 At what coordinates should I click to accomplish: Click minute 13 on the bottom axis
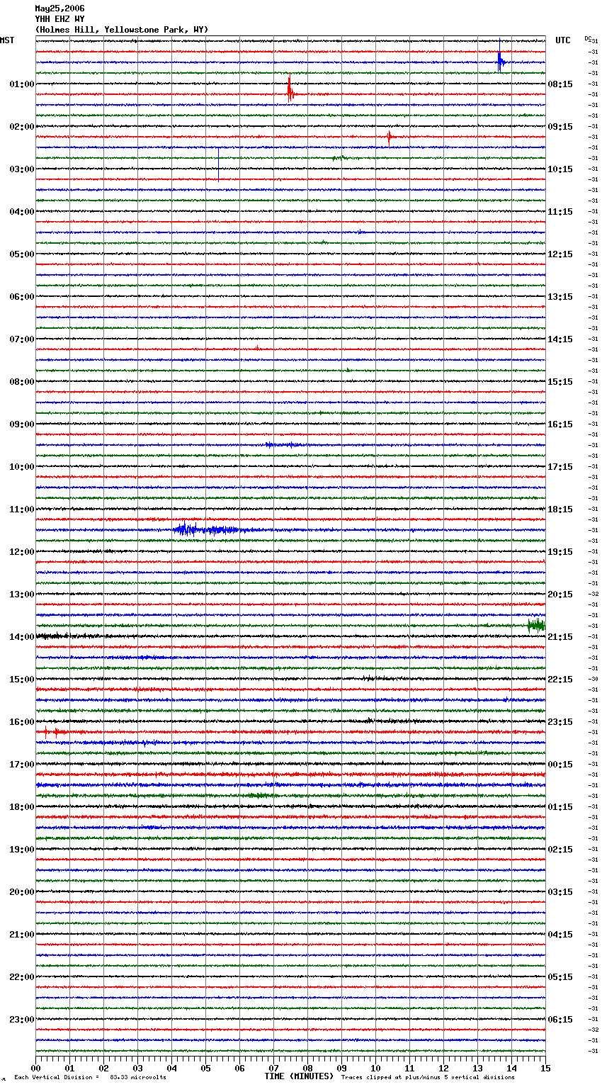pos(477,1068)
